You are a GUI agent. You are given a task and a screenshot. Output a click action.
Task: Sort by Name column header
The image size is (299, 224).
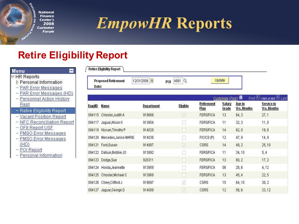tap(105, 106)
